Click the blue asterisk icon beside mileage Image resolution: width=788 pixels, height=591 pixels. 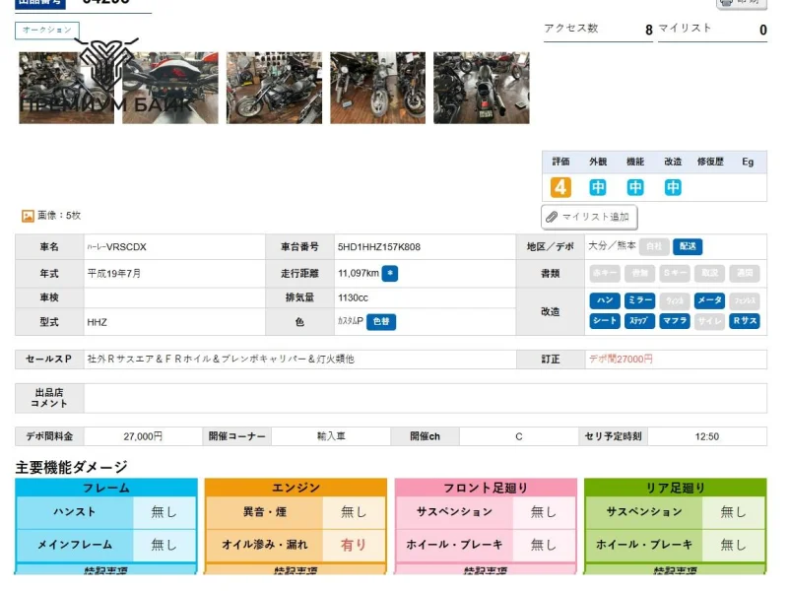click(390, 274)
